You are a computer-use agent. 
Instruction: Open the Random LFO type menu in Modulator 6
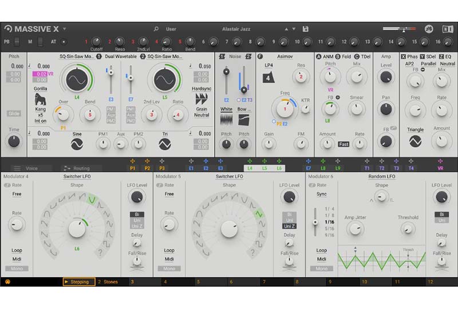[x=381, y=176]
